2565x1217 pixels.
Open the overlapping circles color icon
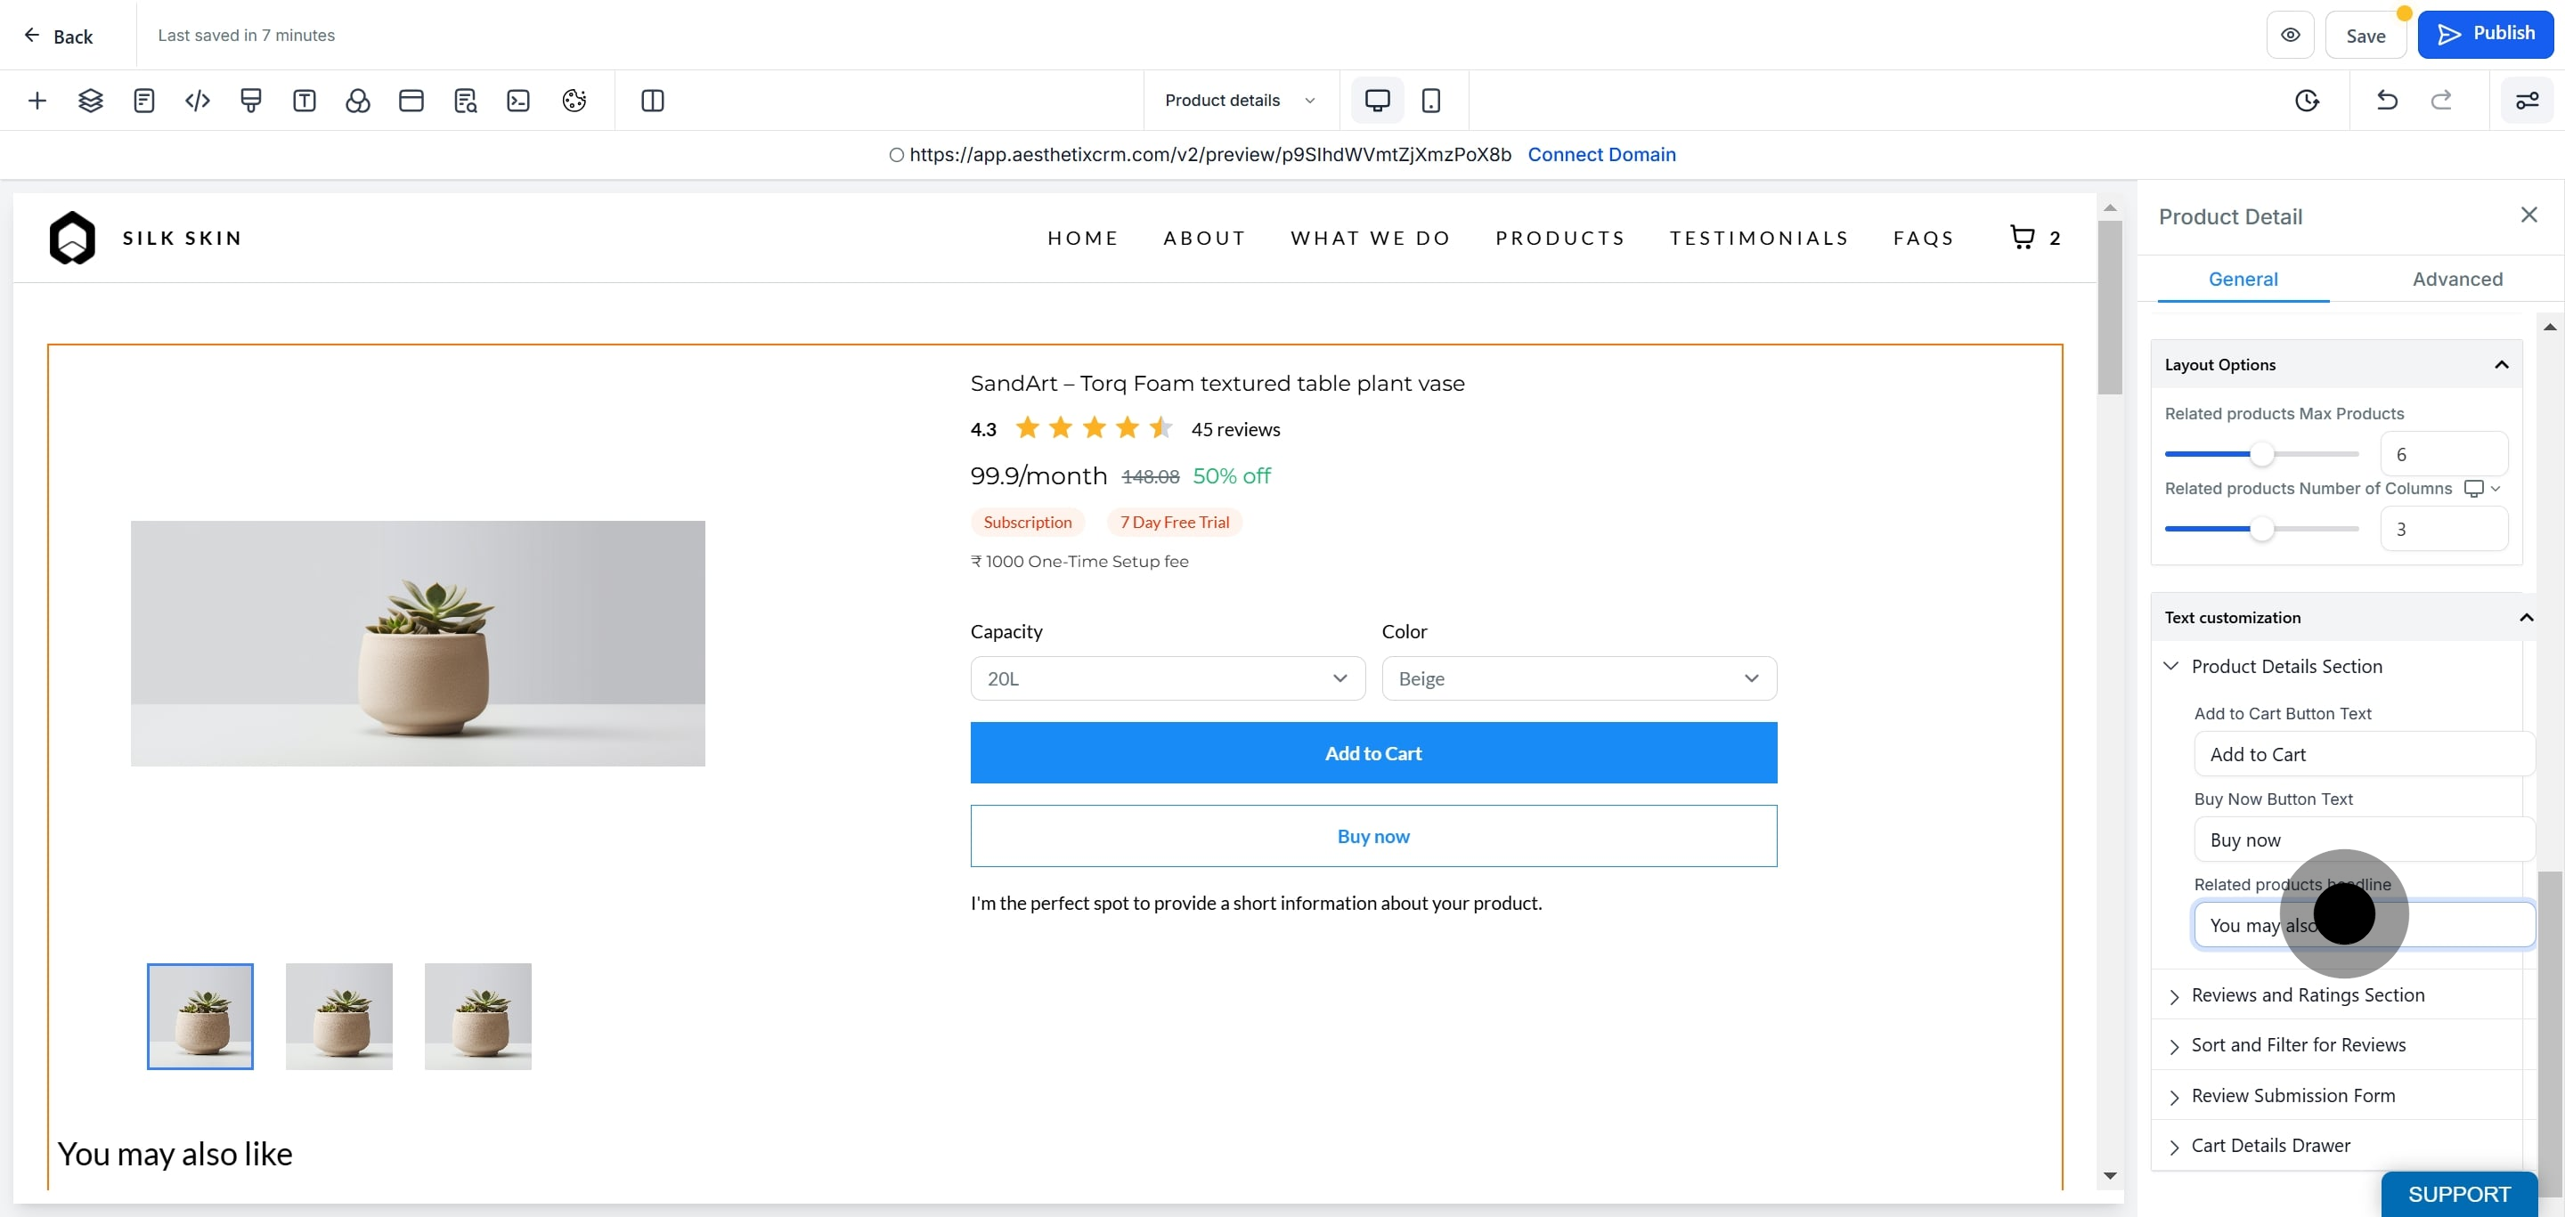(357, 101)
